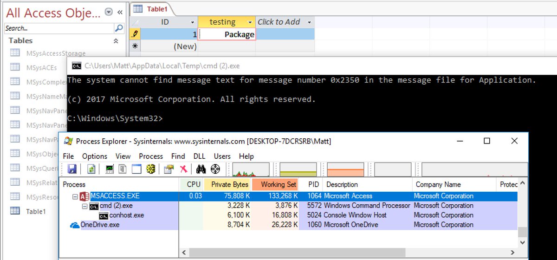Click the table icon next to MSysAccessStorage

[x=15, y=53]
